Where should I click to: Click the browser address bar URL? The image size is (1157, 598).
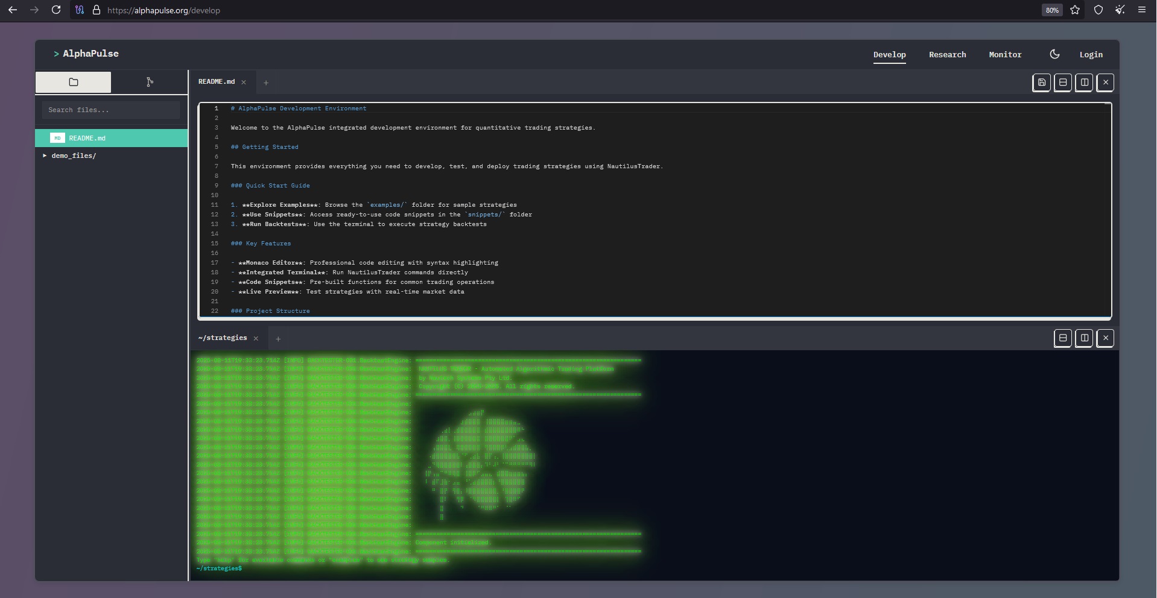coord(163,10)
